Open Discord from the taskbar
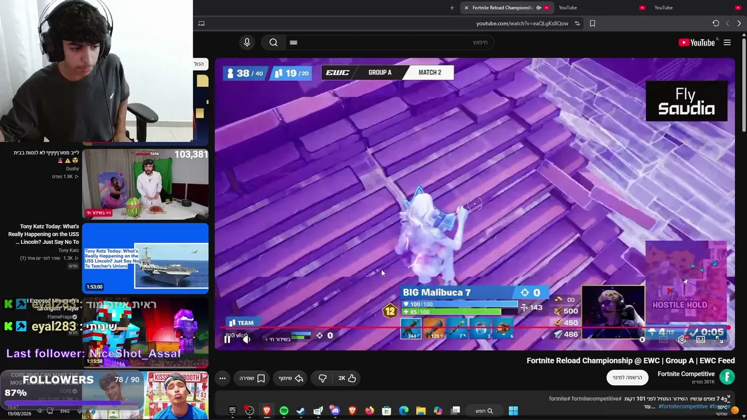 (x=335, y=411)
